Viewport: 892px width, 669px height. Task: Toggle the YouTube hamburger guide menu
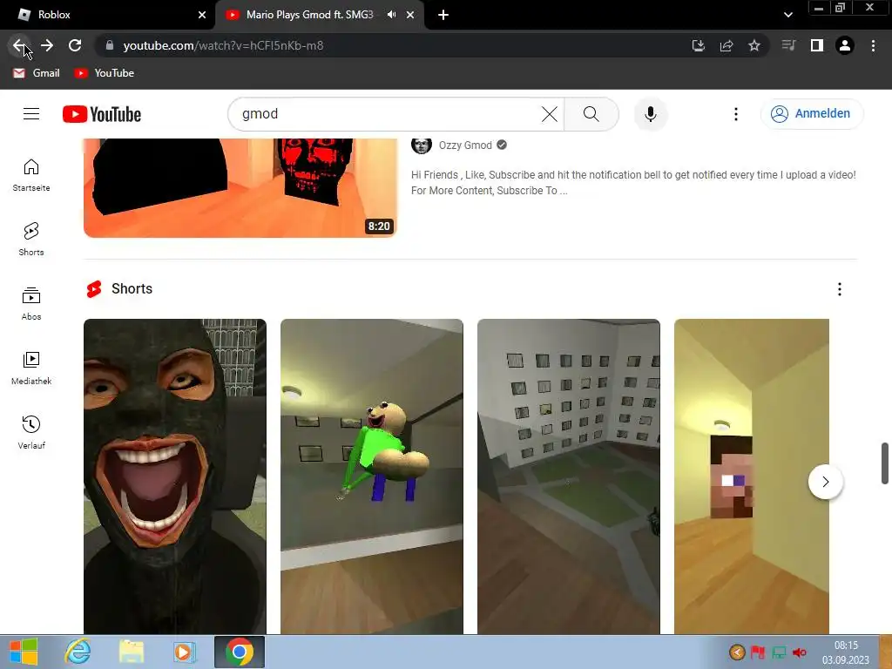31,114
